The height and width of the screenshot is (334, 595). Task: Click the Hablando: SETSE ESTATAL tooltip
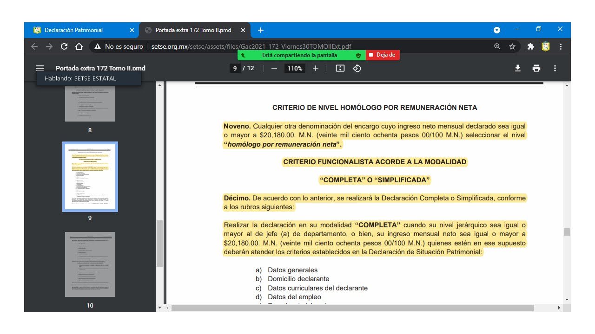[88, 78]
